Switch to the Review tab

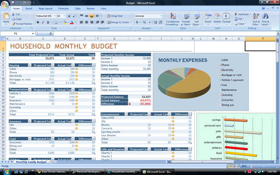91,9
